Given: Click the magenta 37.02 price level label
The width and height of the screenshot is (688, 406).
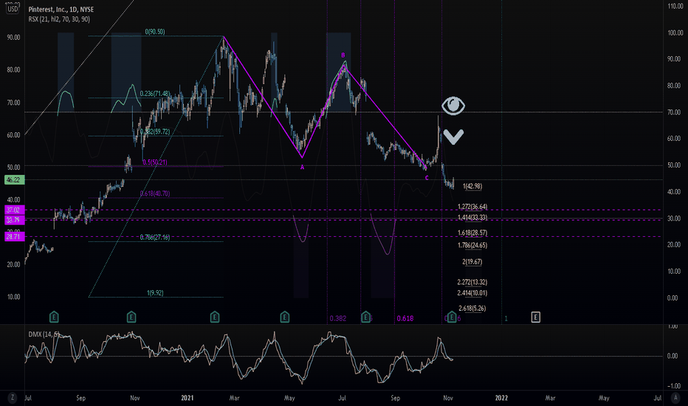Looking at the screenshot, I should [15, 210].
